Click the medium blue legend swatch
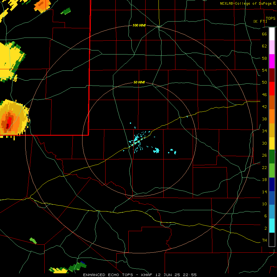This screenshot has width=277, height=277. (272, 198)
